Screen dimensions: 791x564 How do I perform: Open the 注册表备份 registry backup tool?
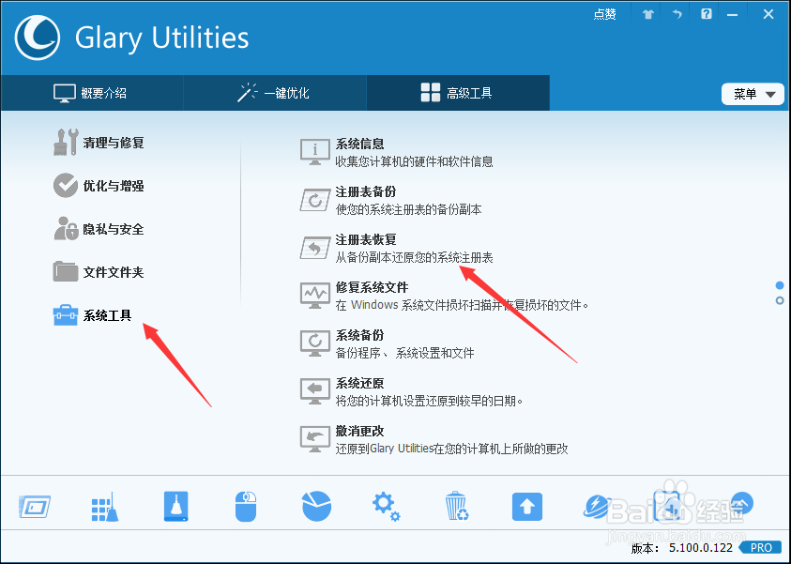[361, 193]
